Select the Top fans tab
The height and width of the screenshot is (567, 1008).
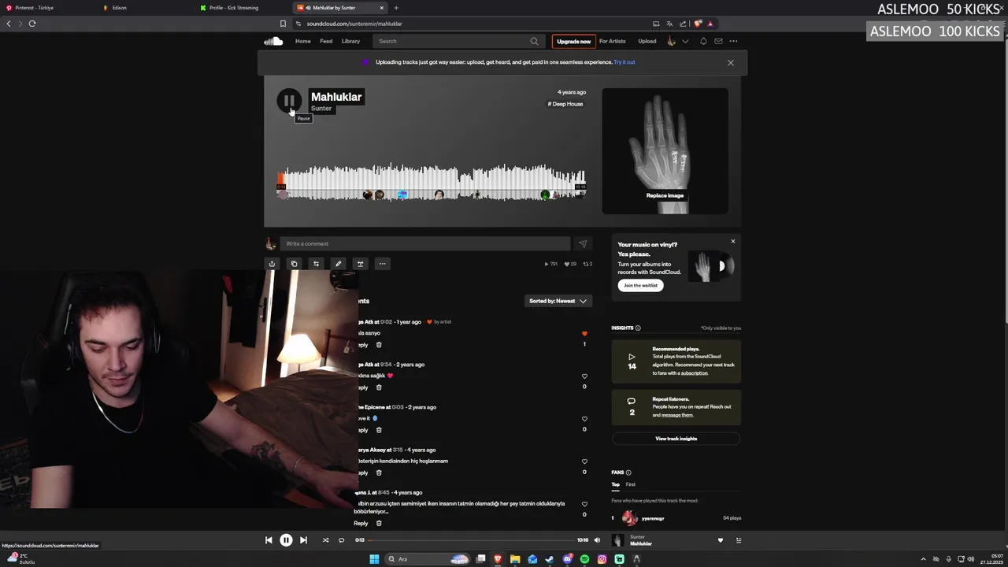coord(616,484)
